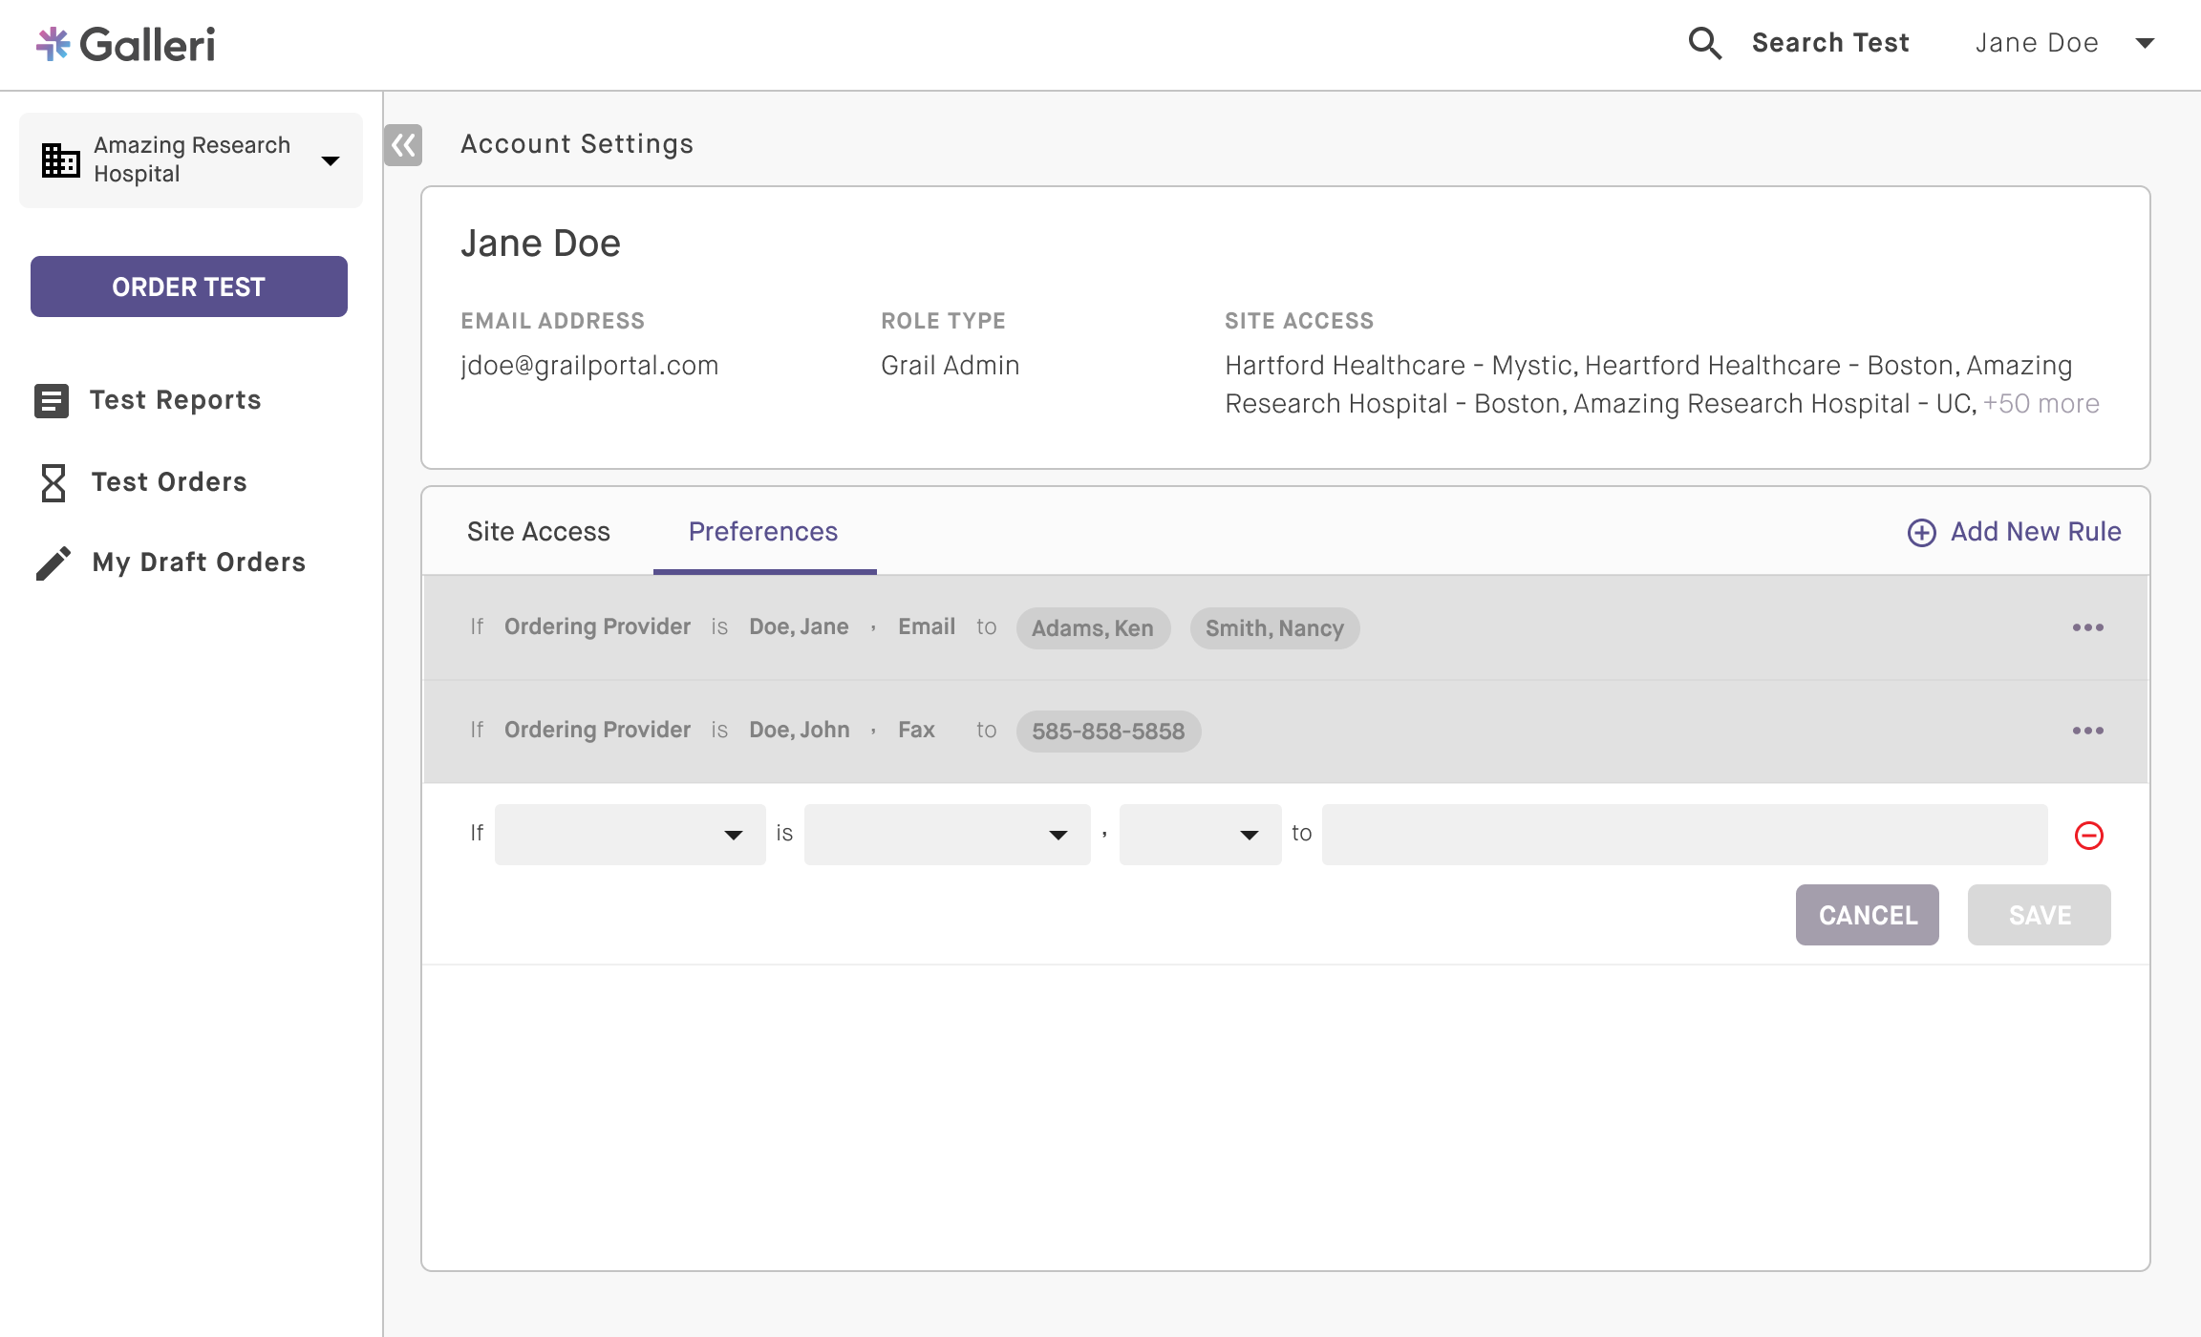Open the Jane Doe user menu dropdown
Image resolution: width=2201 pixels, height=1337 pixels.
[x=2145, y=43]
